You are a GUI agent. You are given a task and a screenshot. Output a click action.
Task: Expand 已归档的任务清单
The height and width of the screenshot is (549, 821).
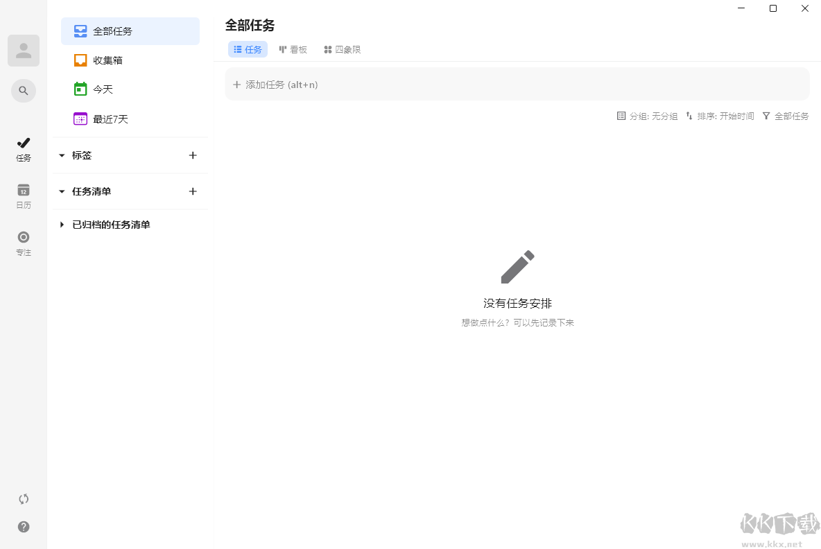[x=62, y=225]
